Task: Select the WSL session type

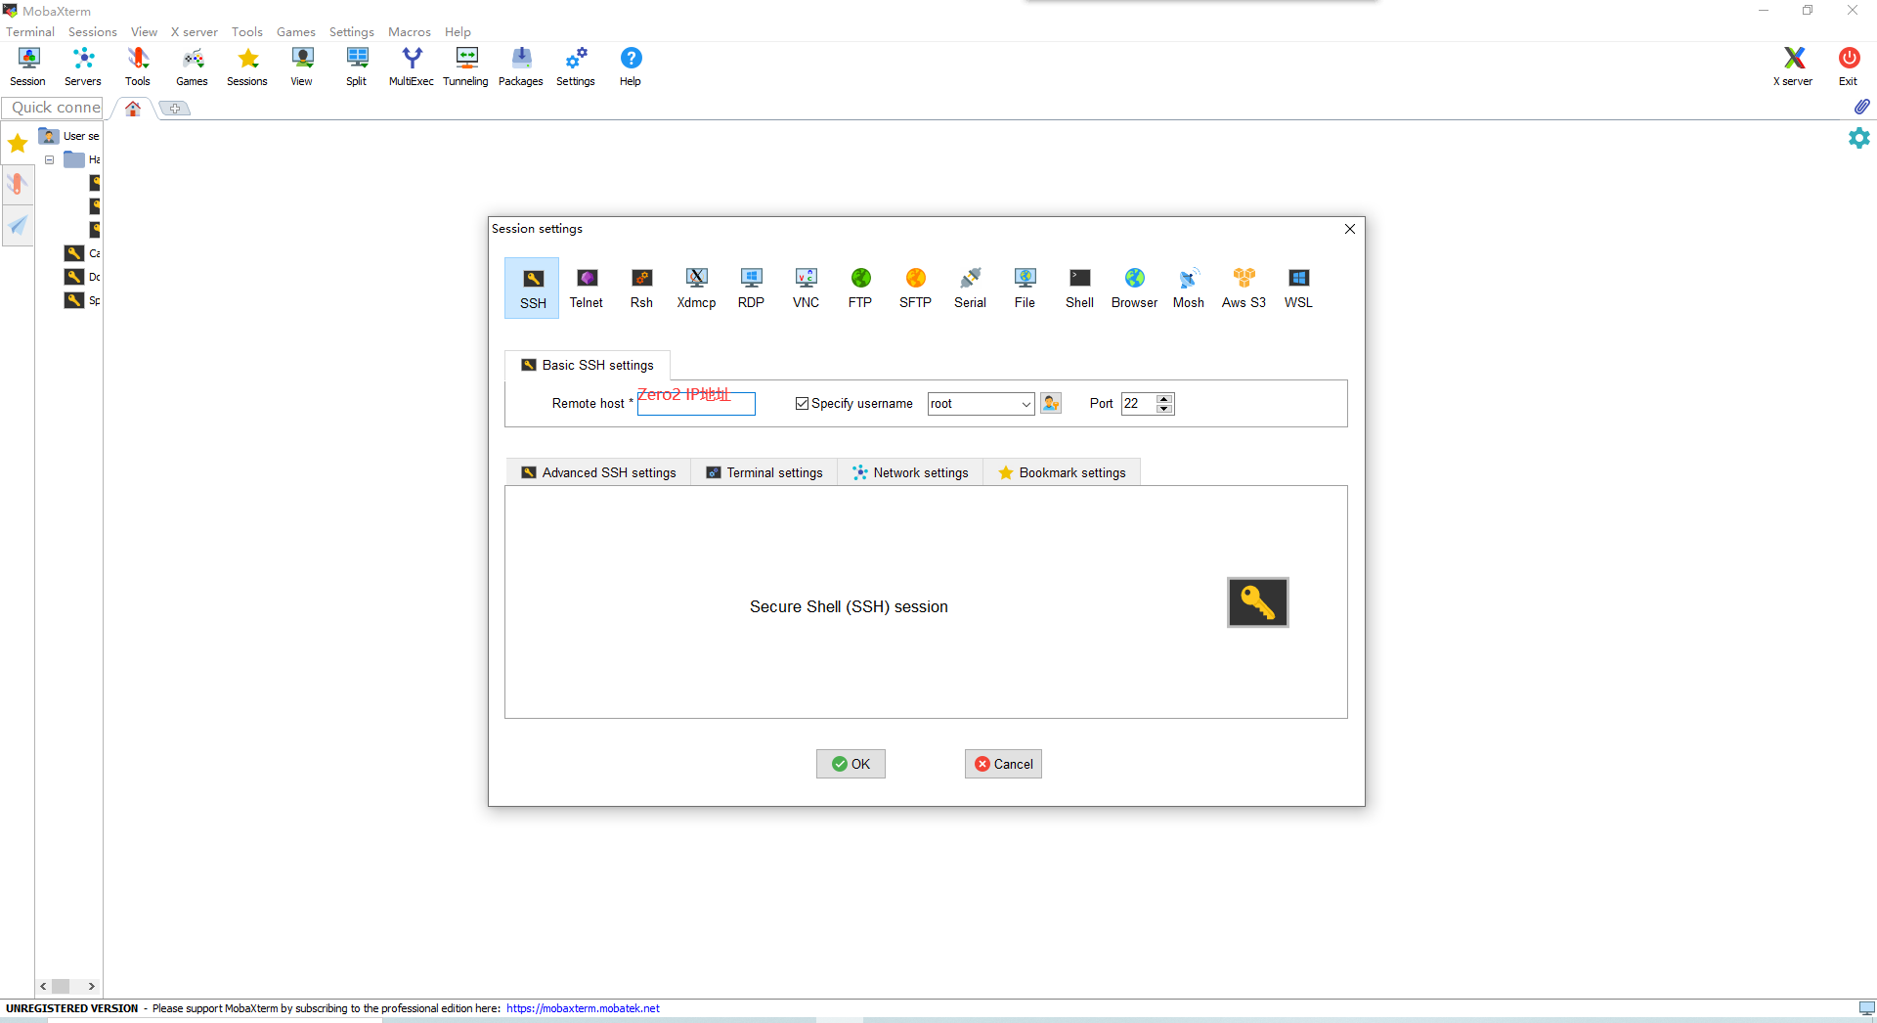Action: [x=1298, y=288]
